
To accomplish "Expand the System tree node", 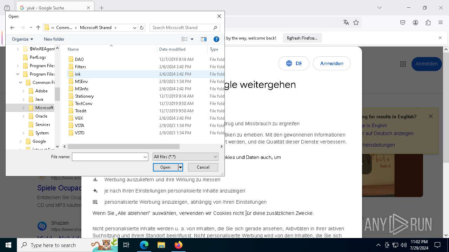I will point(24,133).
